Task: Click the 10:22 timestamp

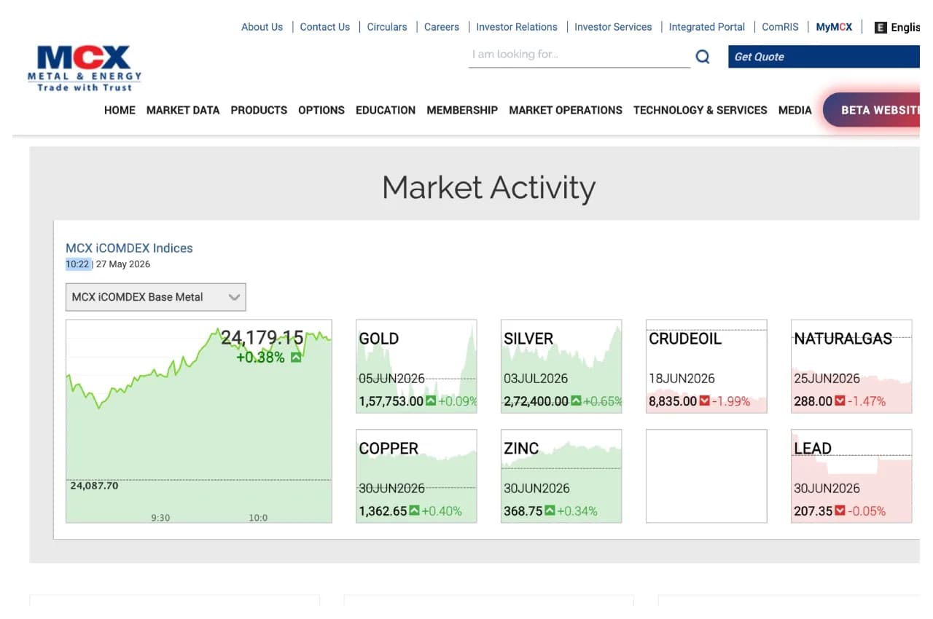Action: [77, 264]
